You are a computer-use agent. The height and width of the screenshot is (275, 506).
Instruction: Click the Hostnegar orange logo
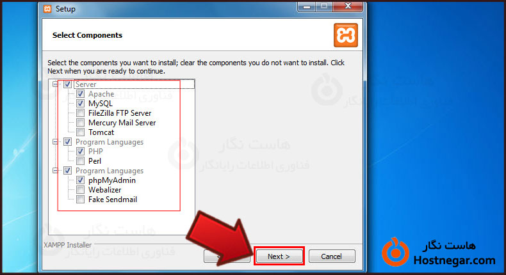point(395,253)
